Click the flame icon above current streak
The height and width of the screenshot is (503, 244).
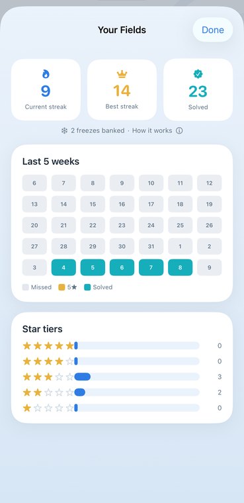click(46, 74)
